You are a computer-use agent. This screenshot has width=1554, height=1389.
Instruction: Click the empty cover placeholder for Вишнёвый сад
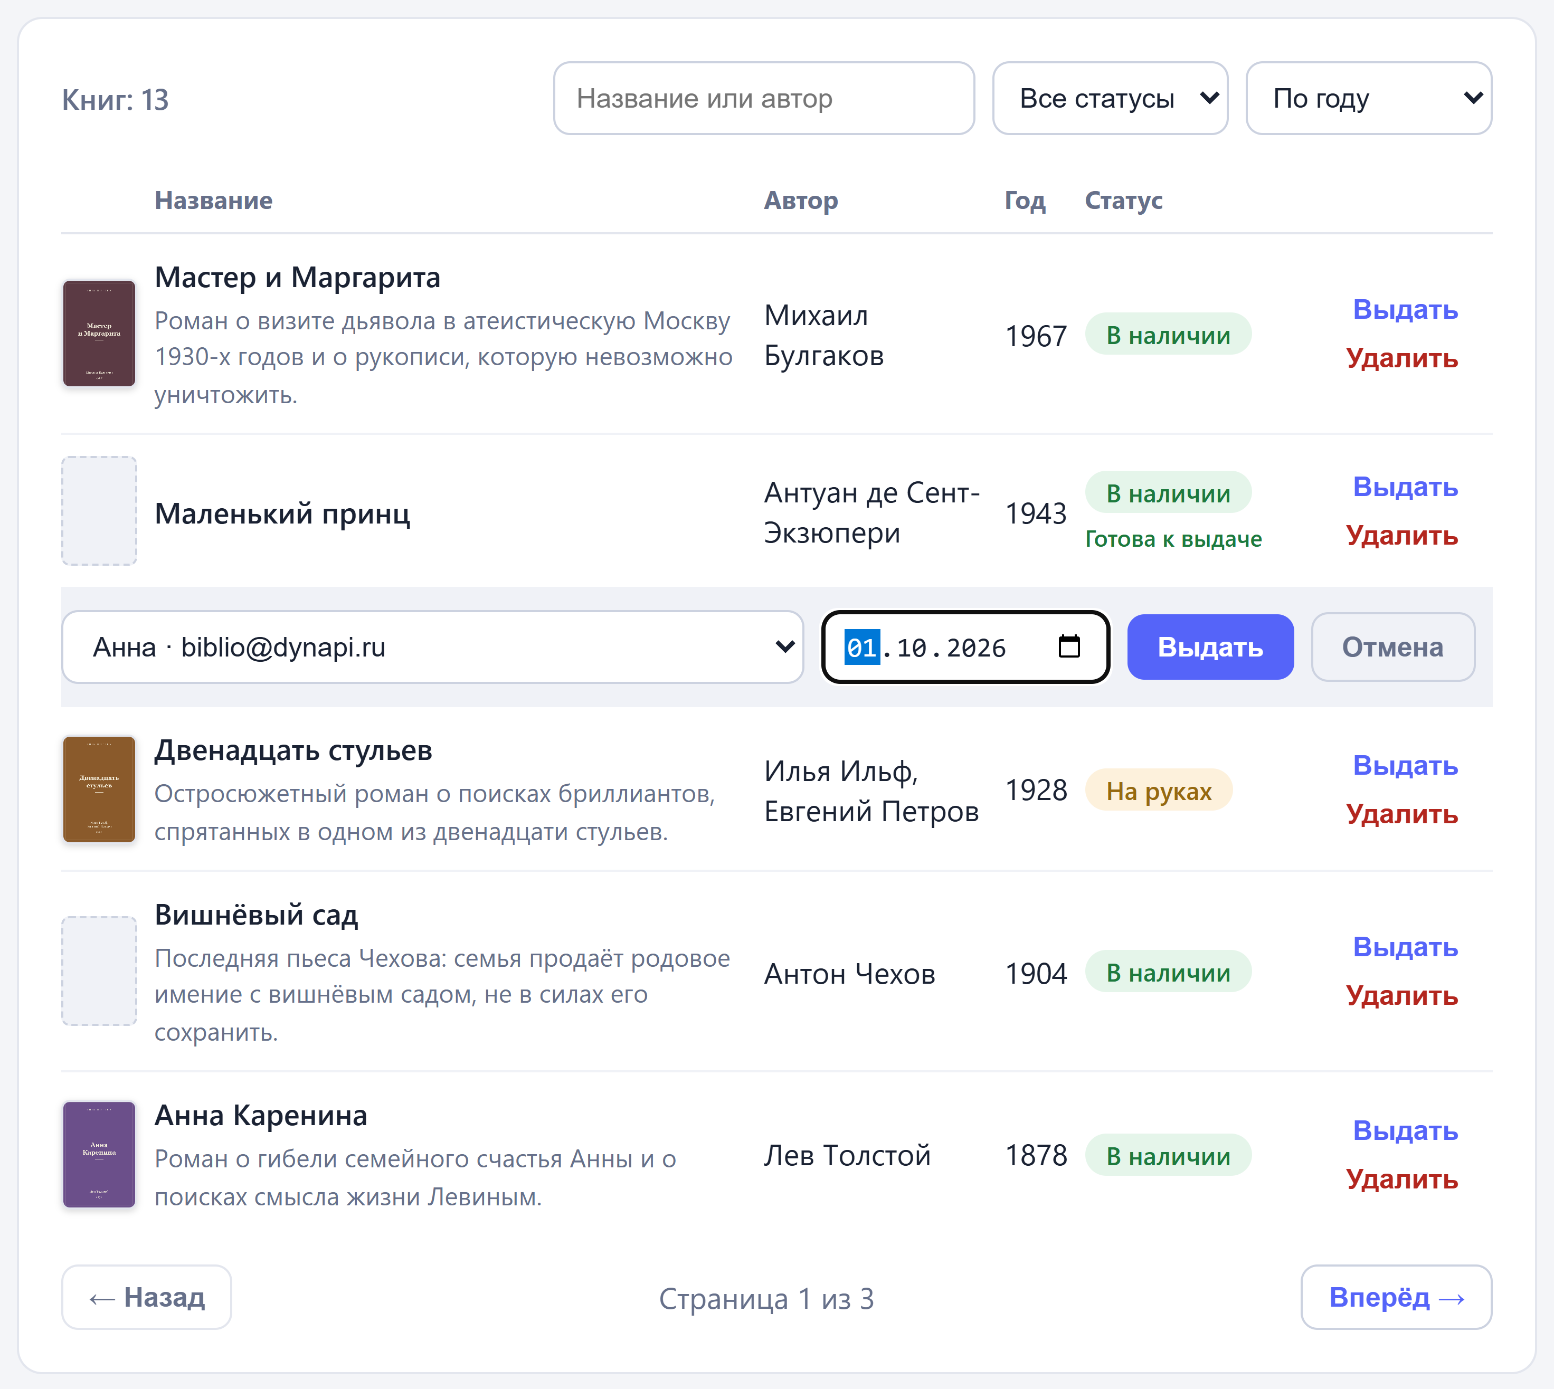(x=99, y=971)
